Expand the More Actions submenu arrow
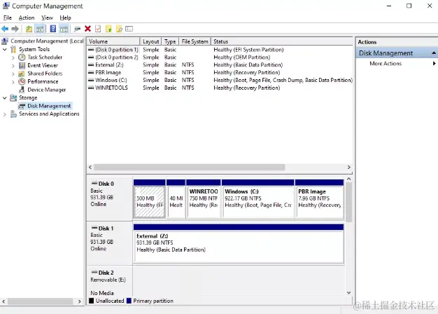The width and height of the screenshot is (438, 314). [434, 64]
